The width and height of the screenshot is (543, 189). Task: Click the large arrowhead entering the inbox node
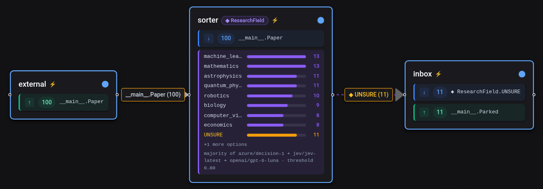coord(399,94)
